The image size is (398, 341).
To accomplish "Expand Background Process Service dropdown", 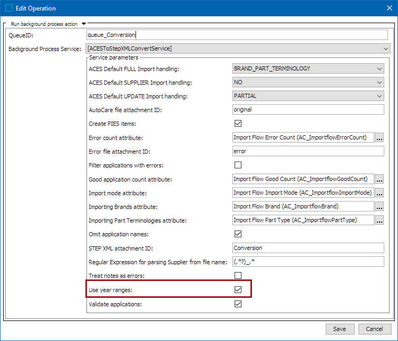I will click(238, 48).
